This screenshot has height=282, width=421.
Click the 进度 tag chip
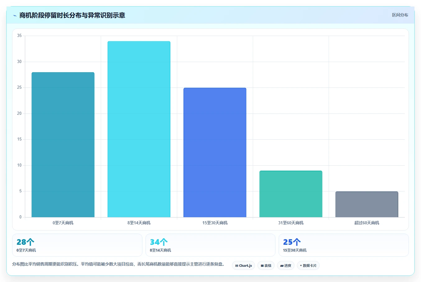[286, 266]
